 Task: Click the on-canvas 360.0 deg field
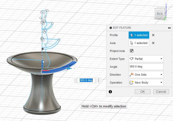86,80
